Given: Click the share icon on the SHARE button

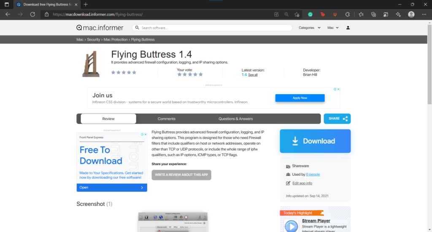Looking at the screenshot, I should pos(345,119).
